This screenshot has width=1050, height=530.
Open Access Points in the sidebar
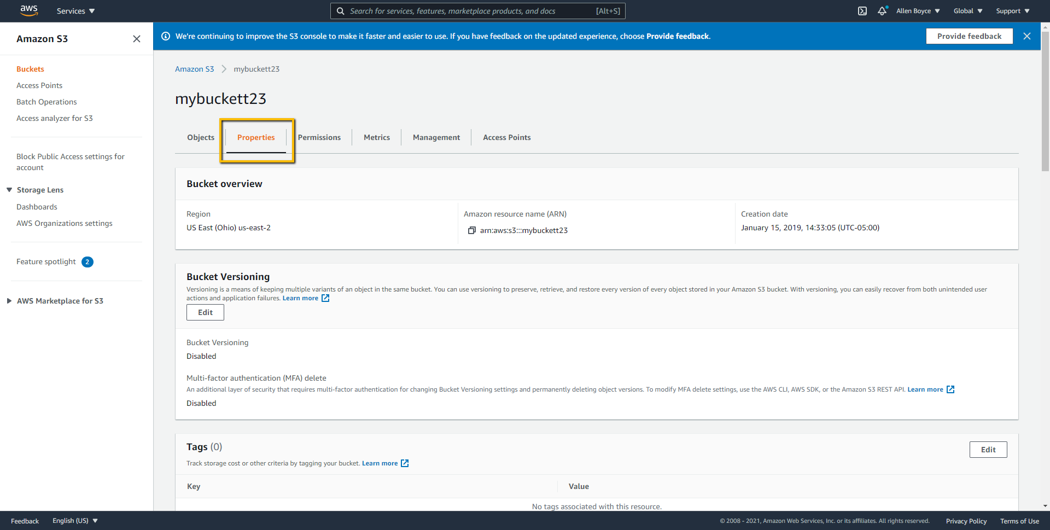pyautogui.click(x=39, y=85)
